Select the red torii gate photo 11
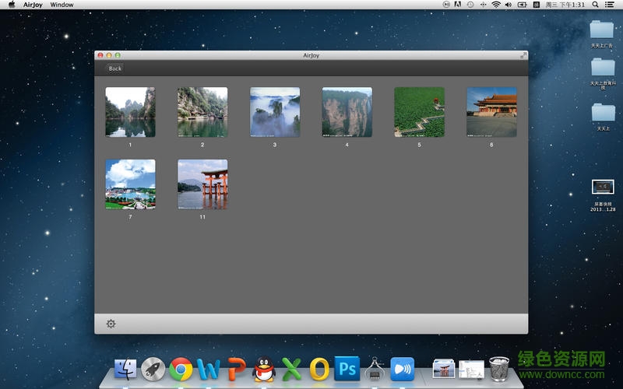Screen dimensions: 623x389 tap(202, 184)
